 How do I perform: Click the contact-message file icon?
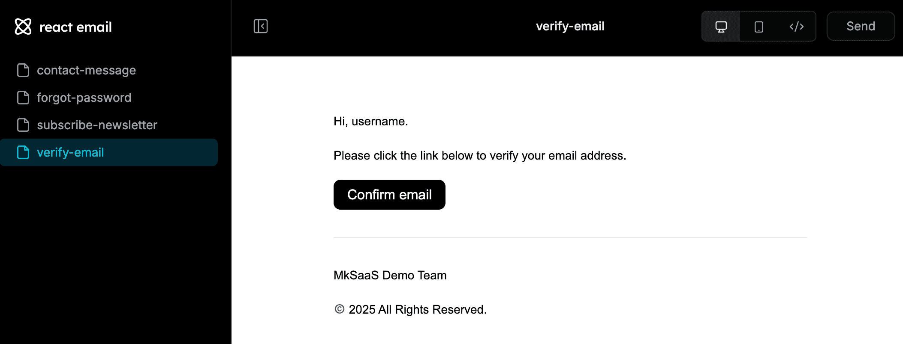[x=23, y=70]
